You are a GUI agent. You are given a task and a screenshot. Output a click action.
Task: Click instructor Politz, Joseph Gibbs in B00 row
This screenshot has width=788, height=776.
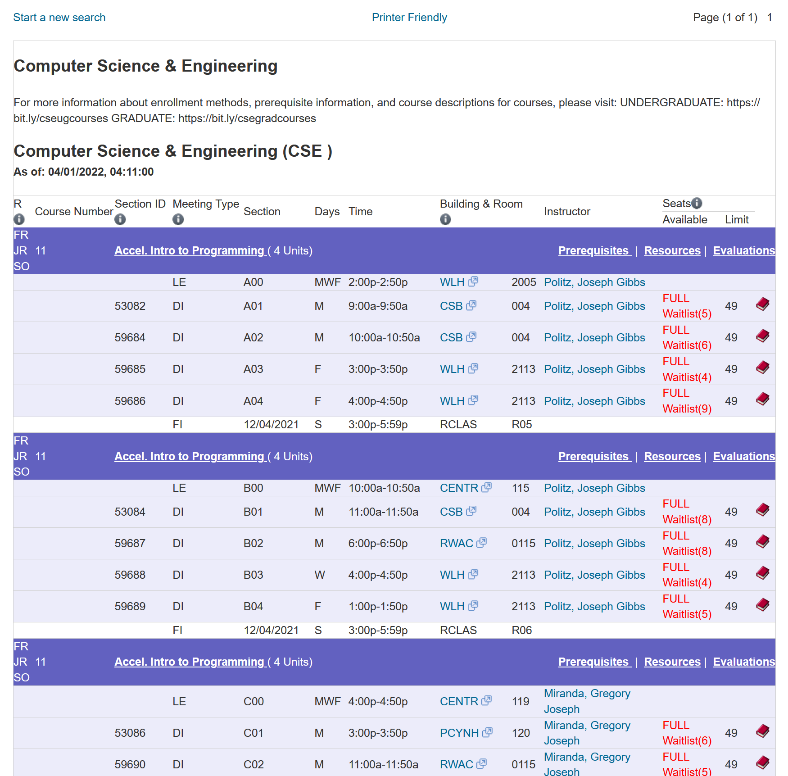pos(594,488)
